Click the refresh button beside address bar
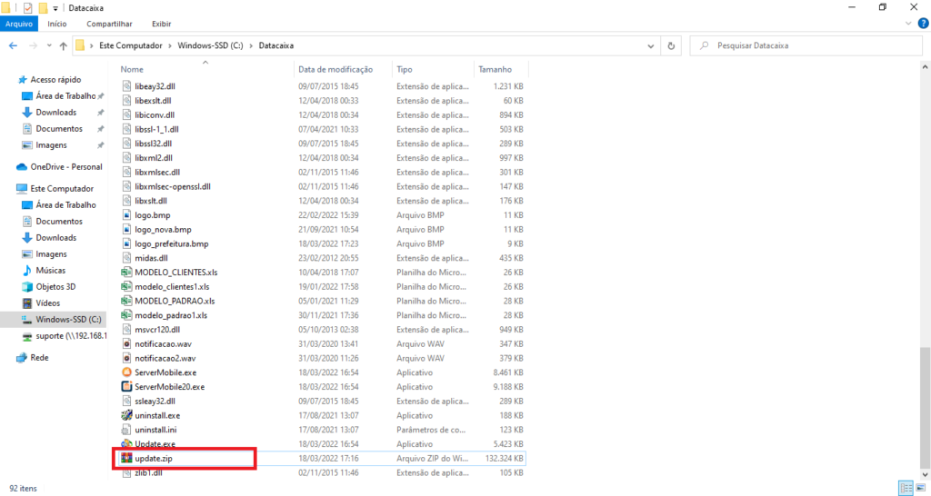The width and height of the screenshot is (931, 496). tap(671, 45)
